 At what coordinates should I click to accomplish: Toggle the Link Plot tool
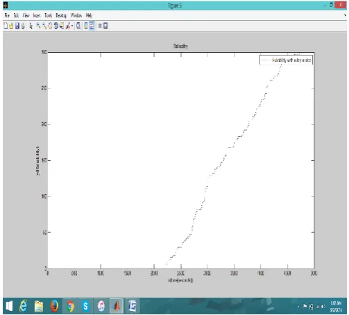78,26
